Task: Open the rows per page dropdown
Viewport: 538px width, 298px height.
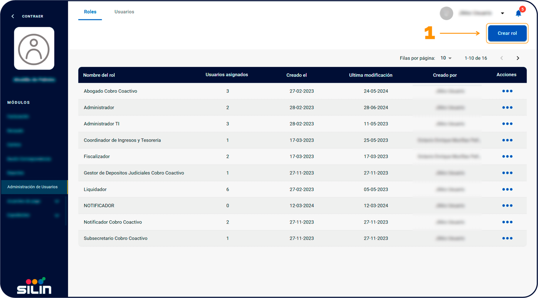Action: 446,58
